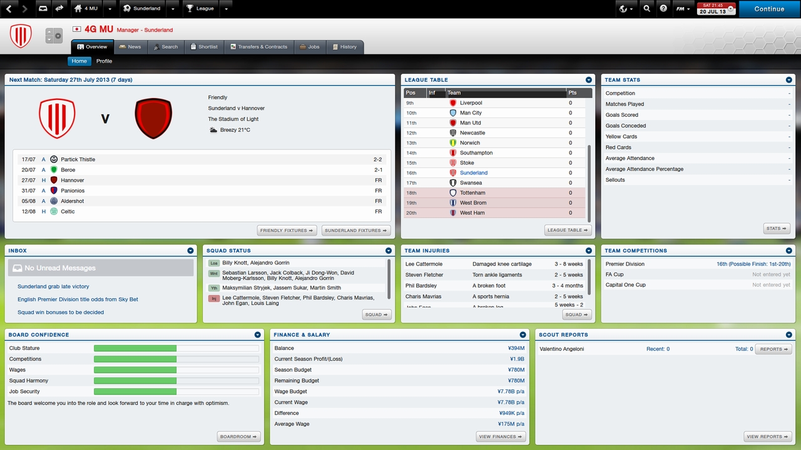Image resolution: width=801 pixels, height=450 pixels.
Task: Open View Finances
Action: (x=501, y=437)
